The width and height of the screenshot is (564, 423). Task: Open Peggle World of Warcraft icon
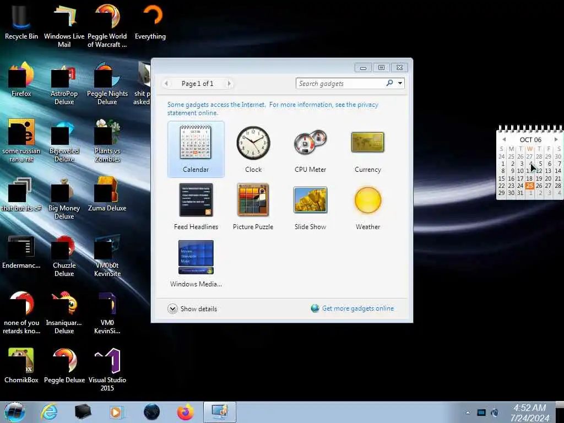[107, 26]
